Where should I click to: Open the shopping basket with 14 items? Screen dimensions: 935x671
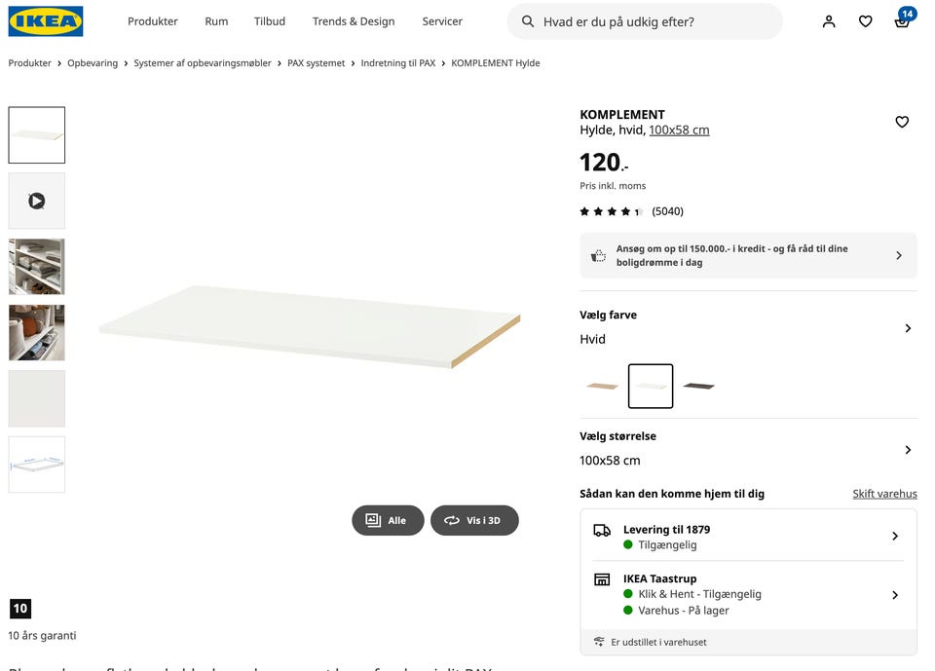point(903,19)
